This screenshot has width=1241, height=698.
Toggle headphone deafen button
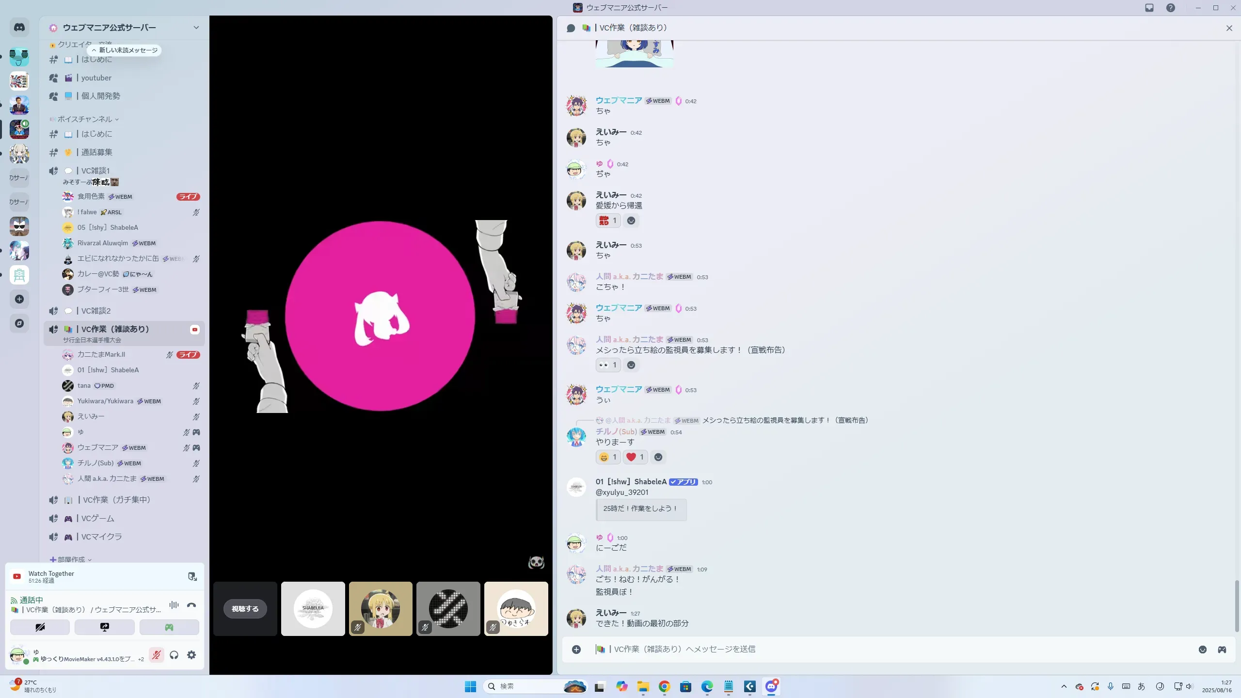pos(174,655)
